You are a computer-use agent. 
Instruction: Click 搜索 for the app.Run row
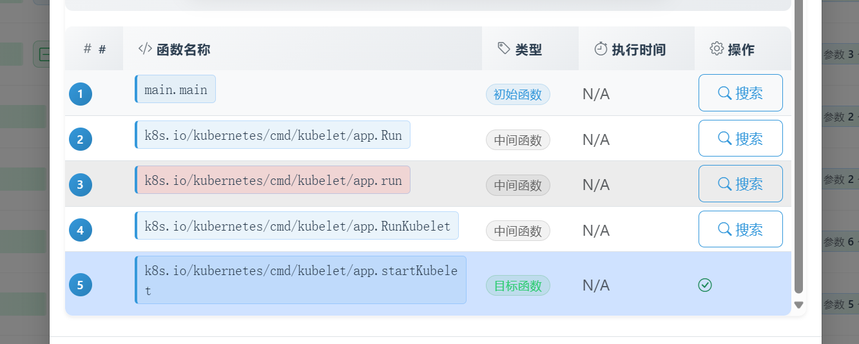point(740,139)
